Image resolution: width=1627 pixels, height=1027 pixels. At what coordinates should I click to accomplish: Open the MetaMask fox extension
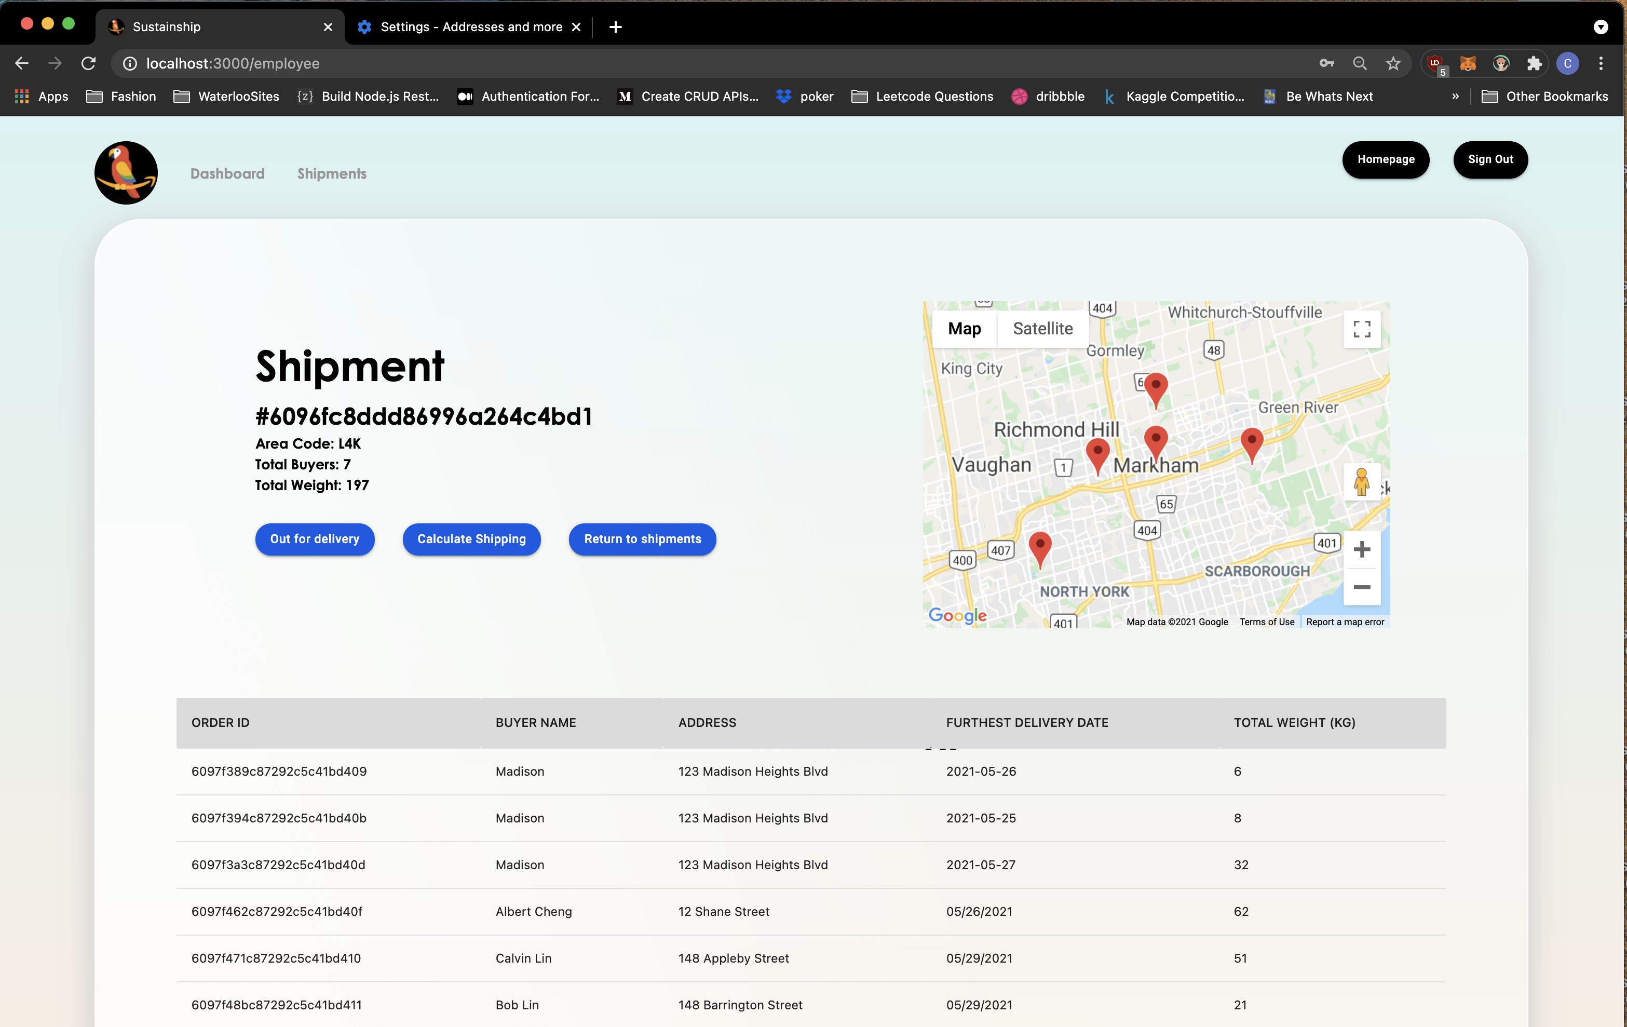[1468, 63]
